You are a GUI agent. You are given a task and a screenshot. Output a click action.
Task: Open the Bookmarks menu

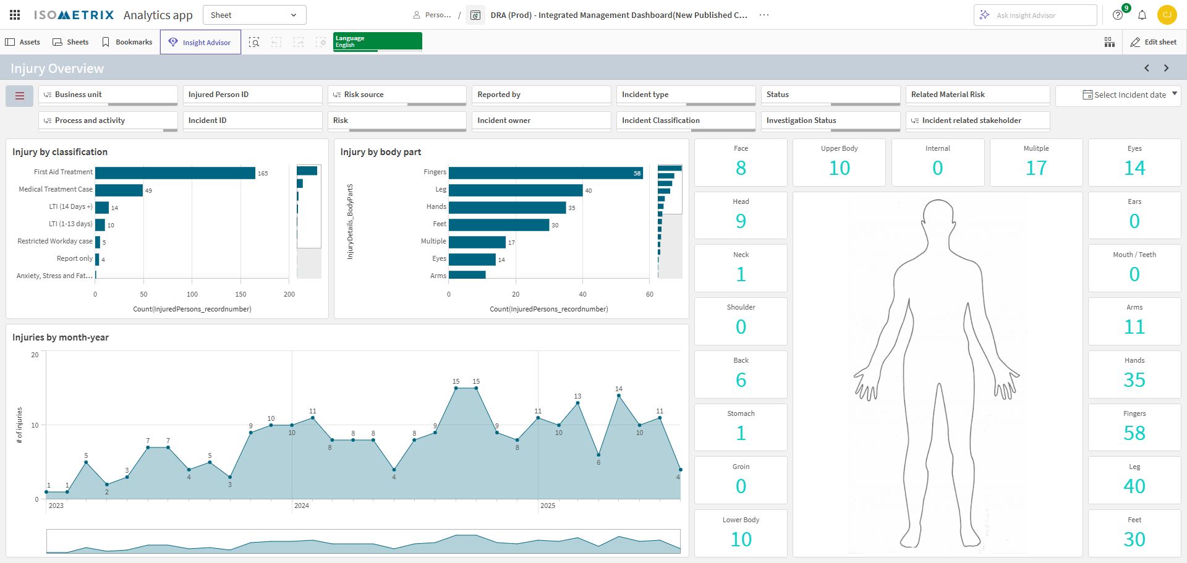(127, 42)
